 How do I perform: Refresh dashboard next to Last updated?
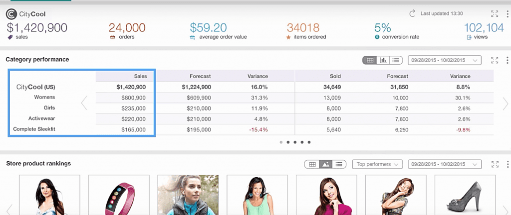pos(412,13)
